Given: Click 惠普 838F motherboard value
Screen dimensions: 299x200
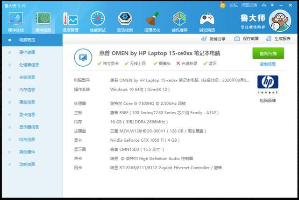Looking at the screenshot, I should 164,113.
